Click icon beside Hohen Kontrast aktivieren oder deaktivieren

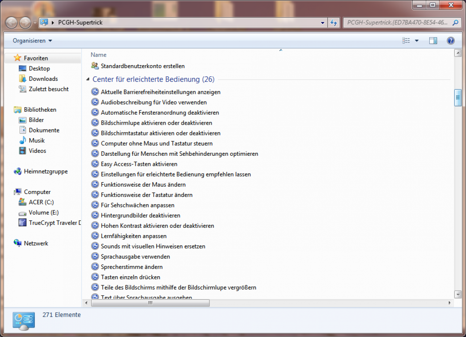click(95, 226)
